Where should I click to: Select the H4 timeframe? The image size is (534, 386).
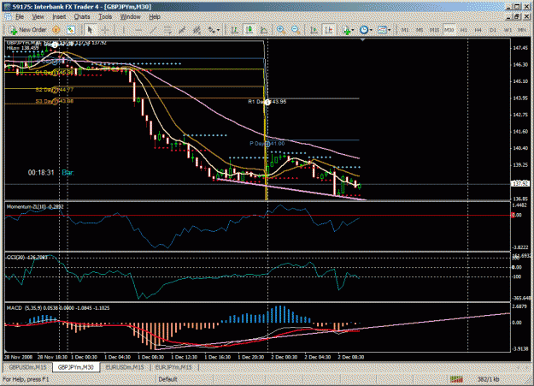click(478, 30)
